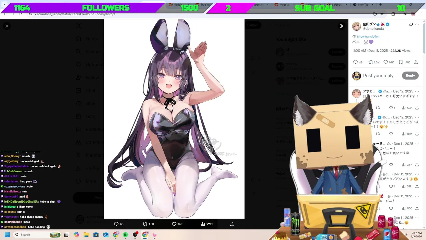Viewport: 426px width, 240px height.
Task: Open Outlook from taskbar
Action: point(106,235)
